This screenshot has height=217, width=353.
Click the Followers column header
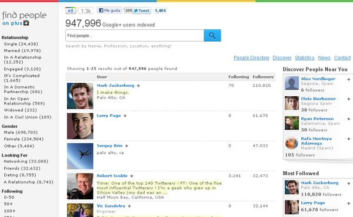pos(263,77)
